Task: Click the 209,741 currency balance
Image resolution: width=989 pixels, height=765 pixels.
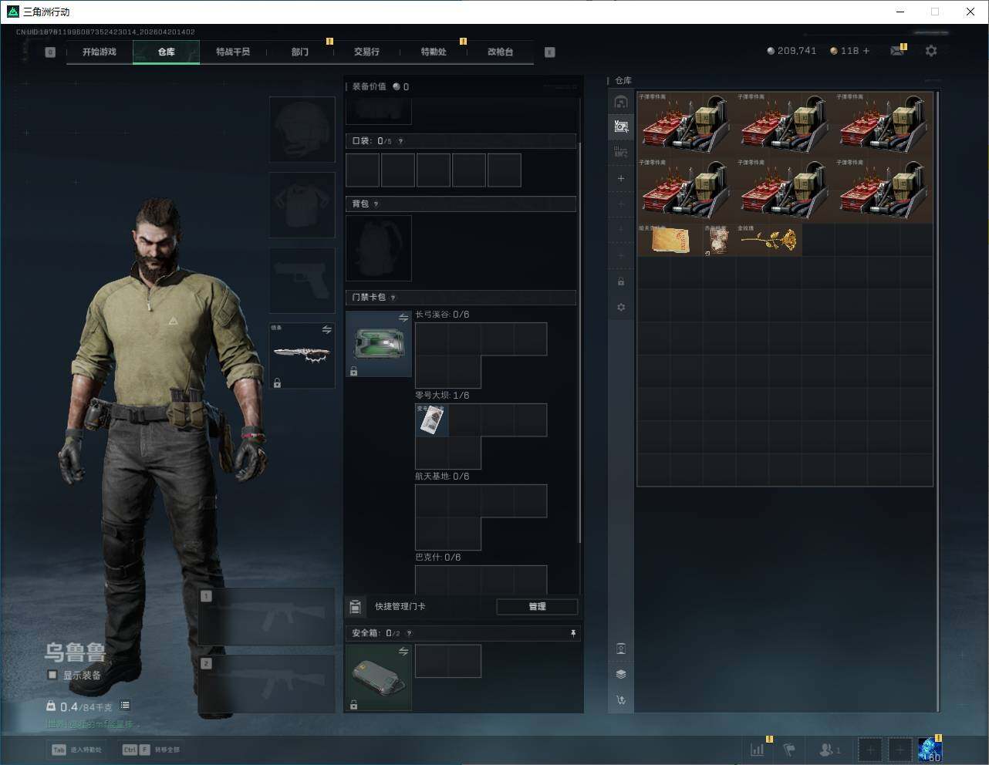Action: [x=792, y=51]
